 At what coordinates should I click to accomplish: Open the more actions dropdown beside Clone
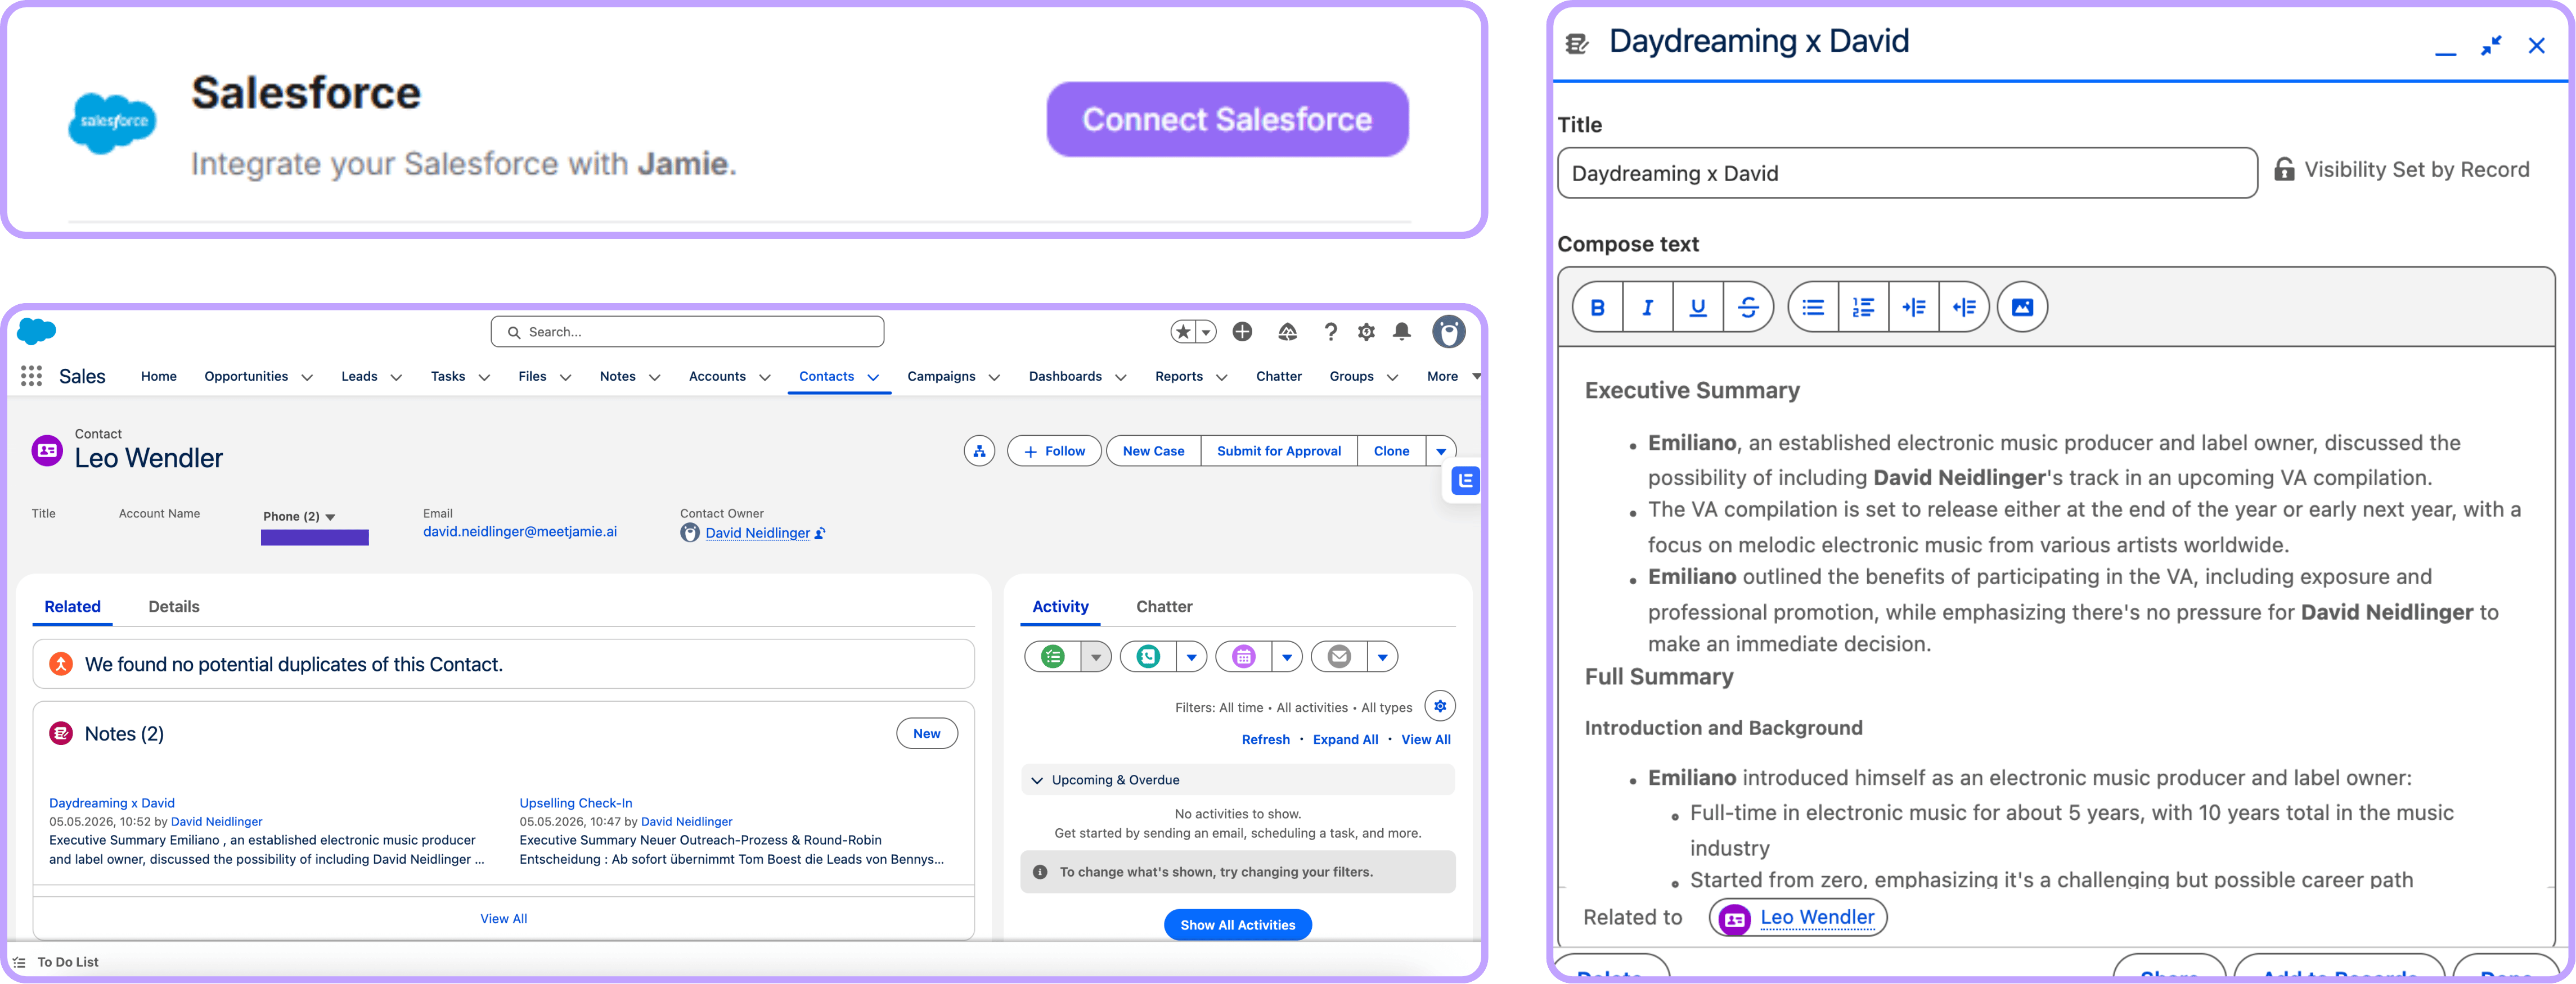(1441, 451)
